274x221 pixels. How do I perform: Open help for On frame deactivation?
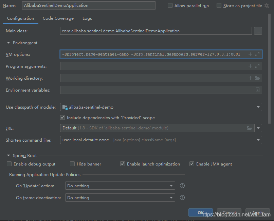tap(182, 198)
